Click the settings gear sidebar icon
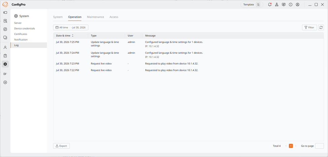The image size is (328, 157). point(5,64)
